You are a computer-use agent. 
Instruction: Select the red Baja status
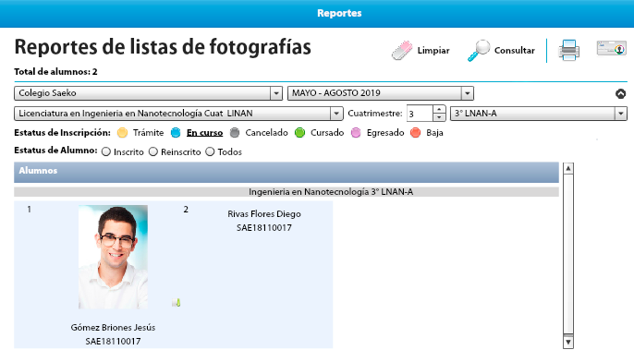[415, 133]
